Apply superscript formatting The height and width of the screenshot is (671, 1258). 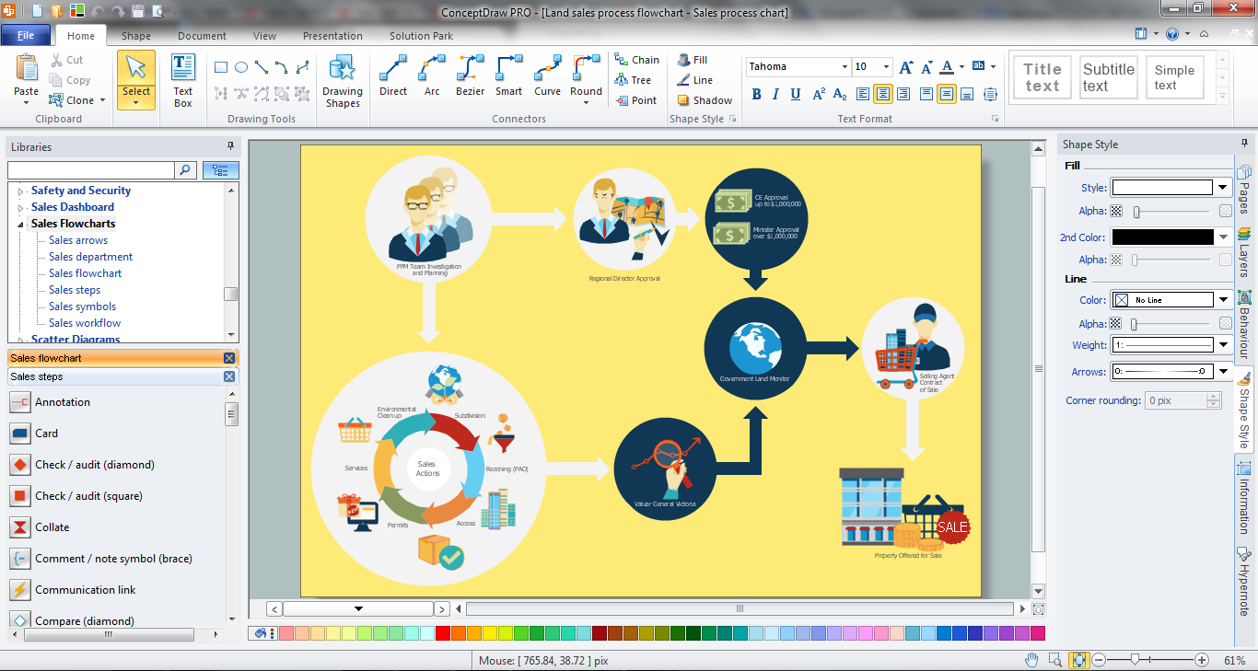pos(818,94)
